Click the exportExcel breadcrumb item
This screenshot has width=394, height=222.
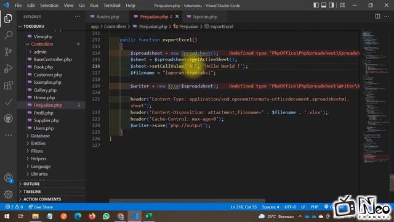(x=222, y=27)
